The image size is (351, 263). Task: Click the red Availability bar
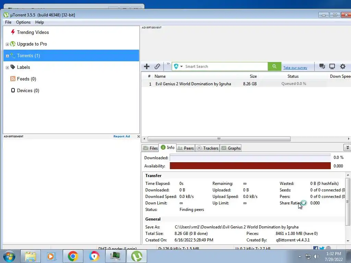250,166
